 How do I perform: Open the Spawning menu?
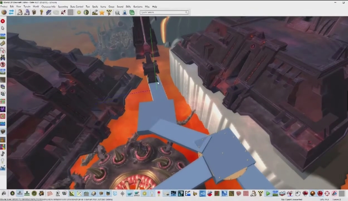pos(63,6)
